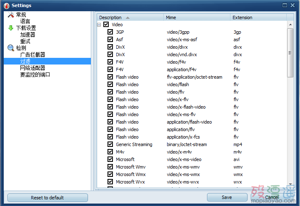This screenshot has height=206, width=300.
Task: Uncheck the Microsoft Wmx checkbox
Action: 110,174
